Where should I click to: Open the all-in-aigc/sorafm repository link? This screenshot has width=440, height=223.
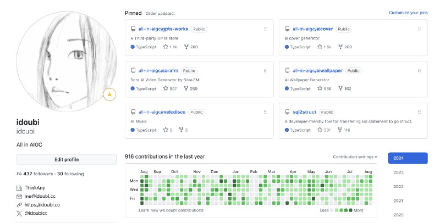pyautogui.click(x=158, y=71)
